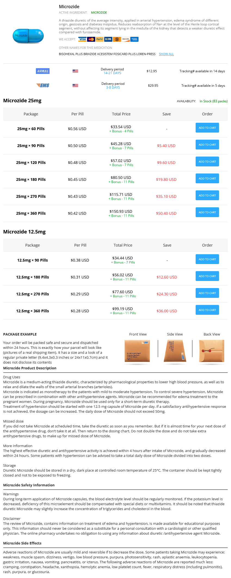Click the SEPA payment icon

(108, 39)
